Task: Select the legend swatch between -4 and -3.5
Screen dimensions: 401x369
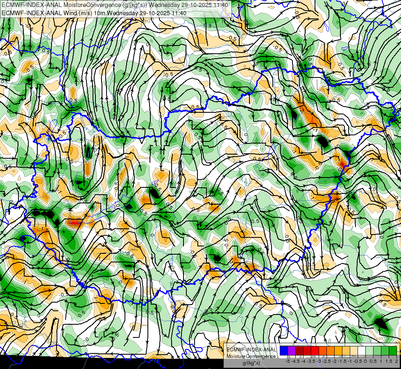Action: pos(307,351)
